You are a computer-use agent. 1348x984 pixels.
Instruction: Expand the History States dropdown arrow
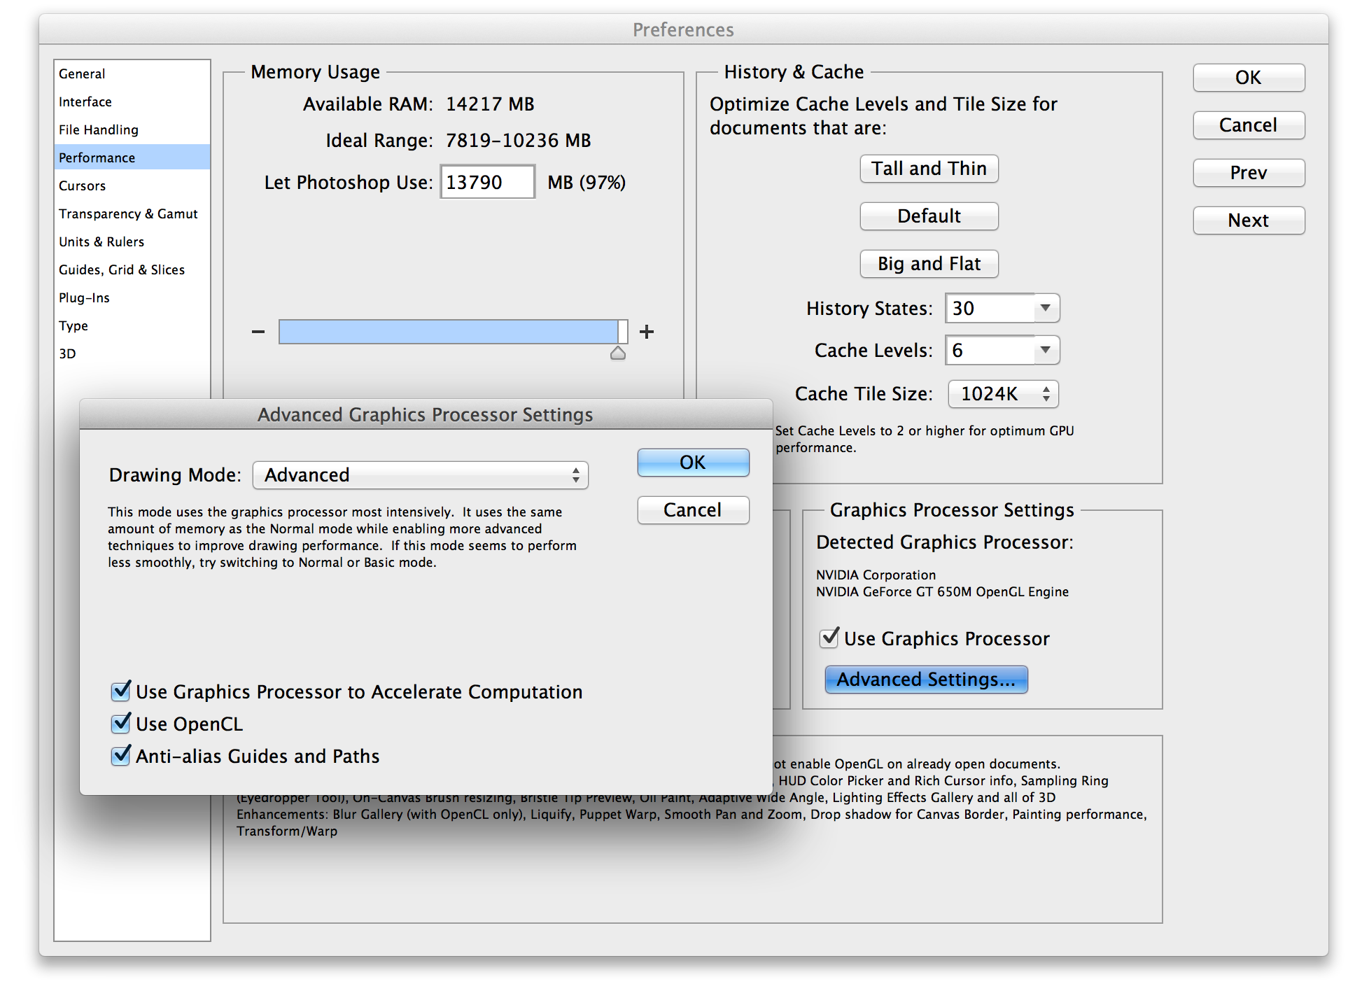coord(1045,308)
